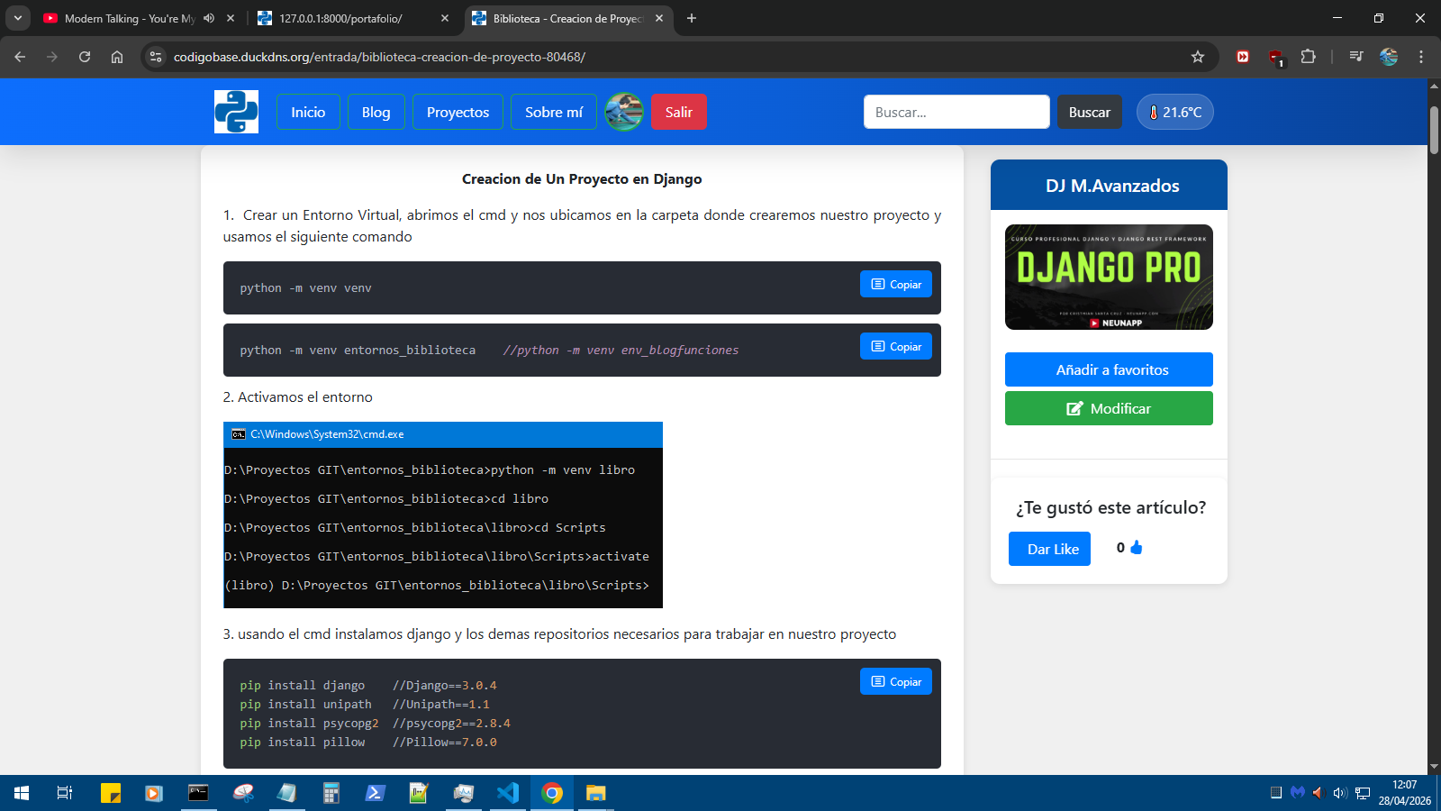This screenshot has height=811, width=1441.
Task: Click Añadir a favoritos
Action: pos(1109,369)
